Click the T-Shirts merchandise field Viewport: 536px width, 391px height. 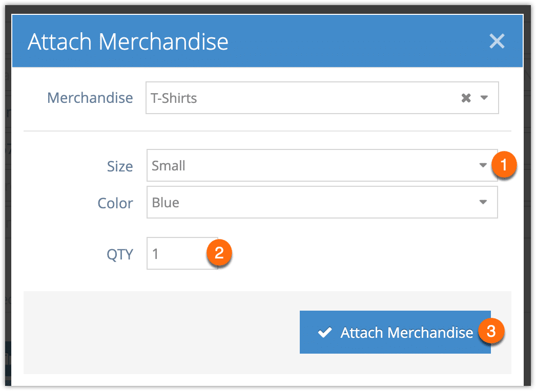tap(322, 98)
